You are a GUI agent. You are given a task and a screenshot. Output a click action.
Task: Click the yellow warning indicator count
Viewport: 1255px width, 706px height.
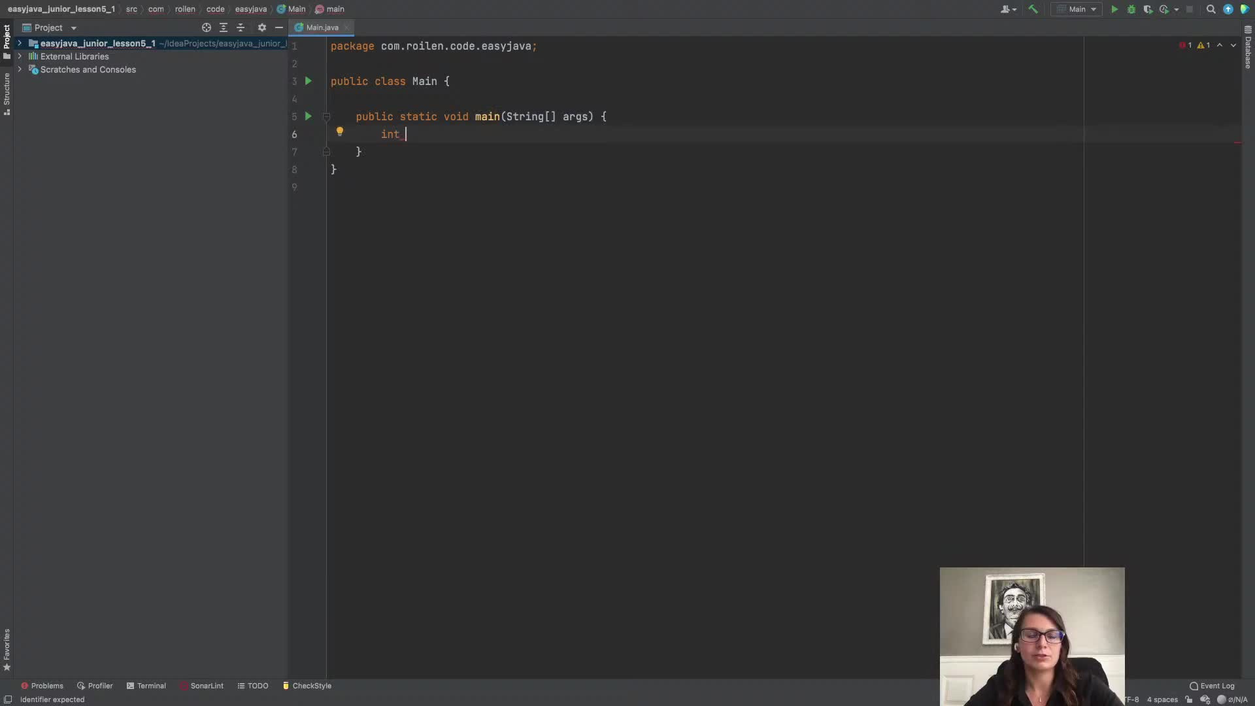[1204, 45]
